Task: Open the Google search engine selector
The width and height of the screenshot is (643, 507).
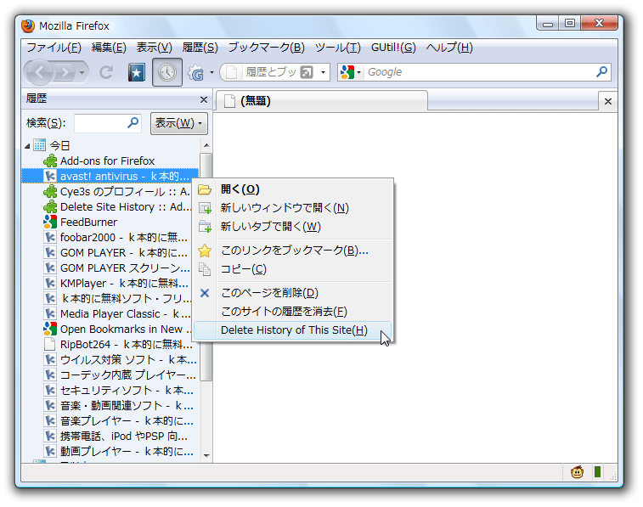Action: point(351,72)
